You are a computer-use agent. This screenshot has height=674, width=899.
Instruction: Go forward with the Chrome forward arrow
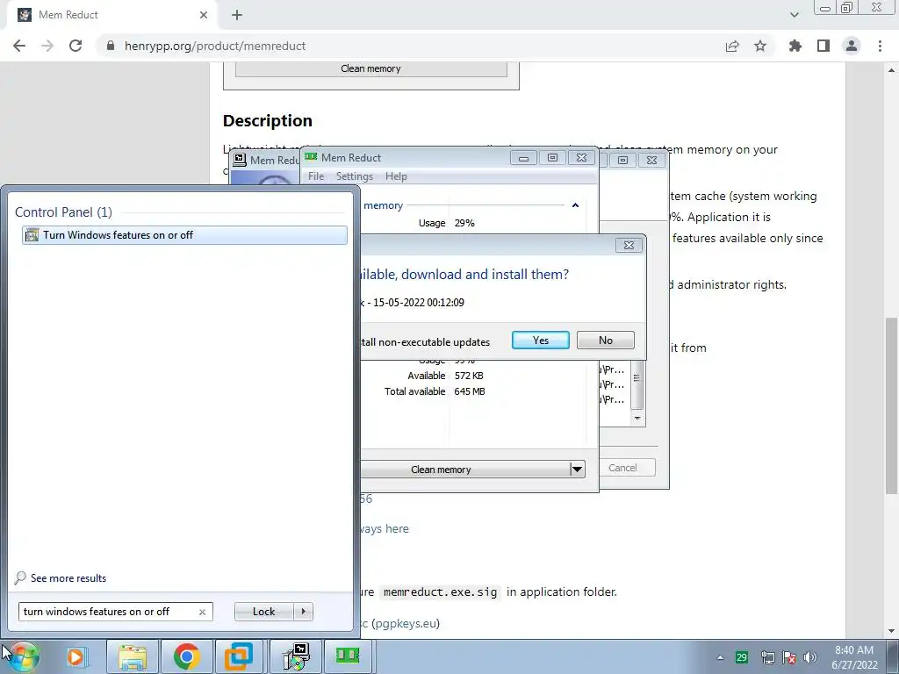tap(47, 46)
